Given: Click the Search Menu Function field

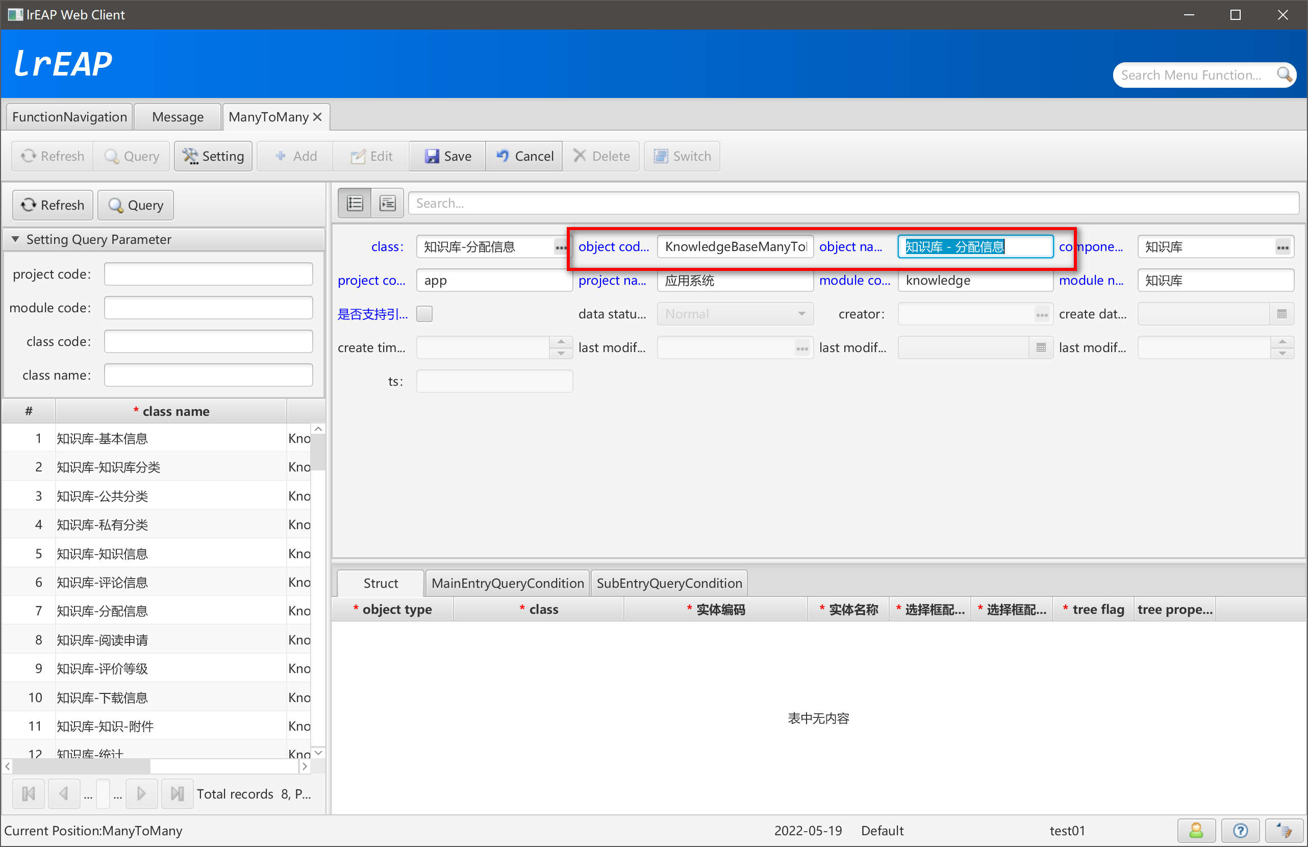Looking at the screenshot, I should pyautogui.click(x=1193, y=75).
